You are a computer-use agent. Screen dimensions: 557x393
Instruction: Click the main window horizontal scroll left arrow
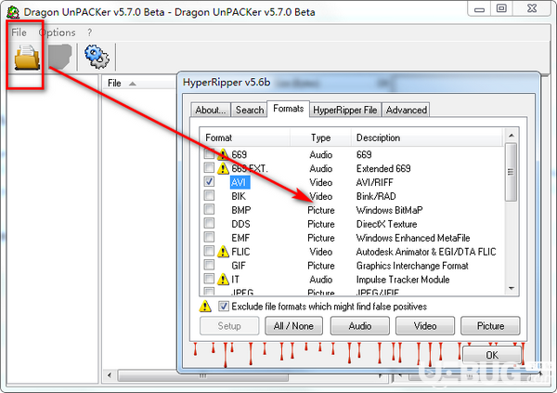110,375
